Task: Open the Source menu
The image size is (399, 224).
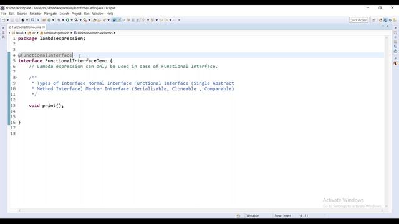Action: click(22, 14)
